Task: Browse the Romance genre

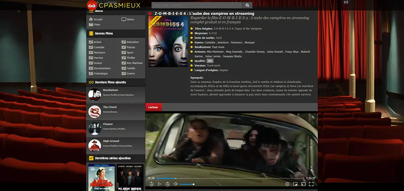Action: 97,52
